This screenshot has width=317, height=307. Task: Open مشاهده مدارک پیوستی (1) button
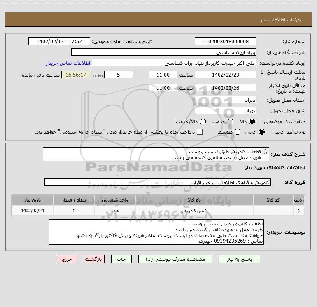(175, 259)
